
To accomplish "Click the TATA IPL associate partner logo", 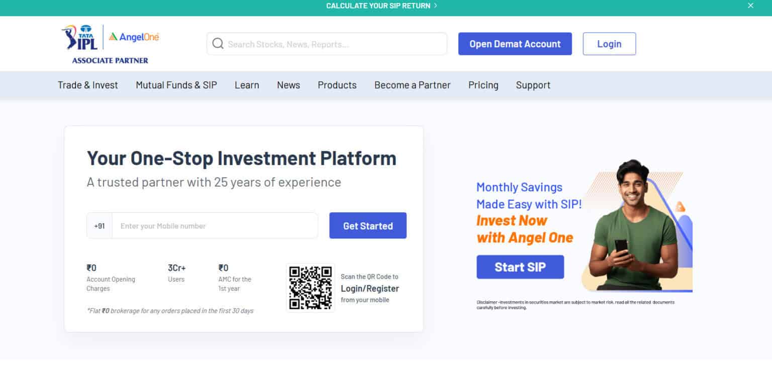I will [x=80, y=43].
